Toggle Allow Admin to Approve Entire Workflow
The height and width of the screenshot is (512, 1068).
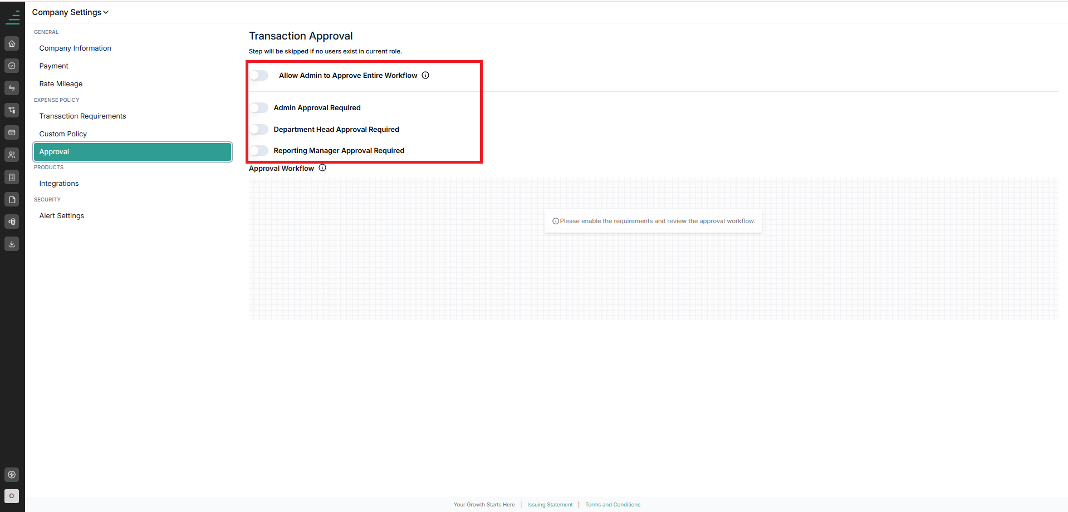point(259,75)
